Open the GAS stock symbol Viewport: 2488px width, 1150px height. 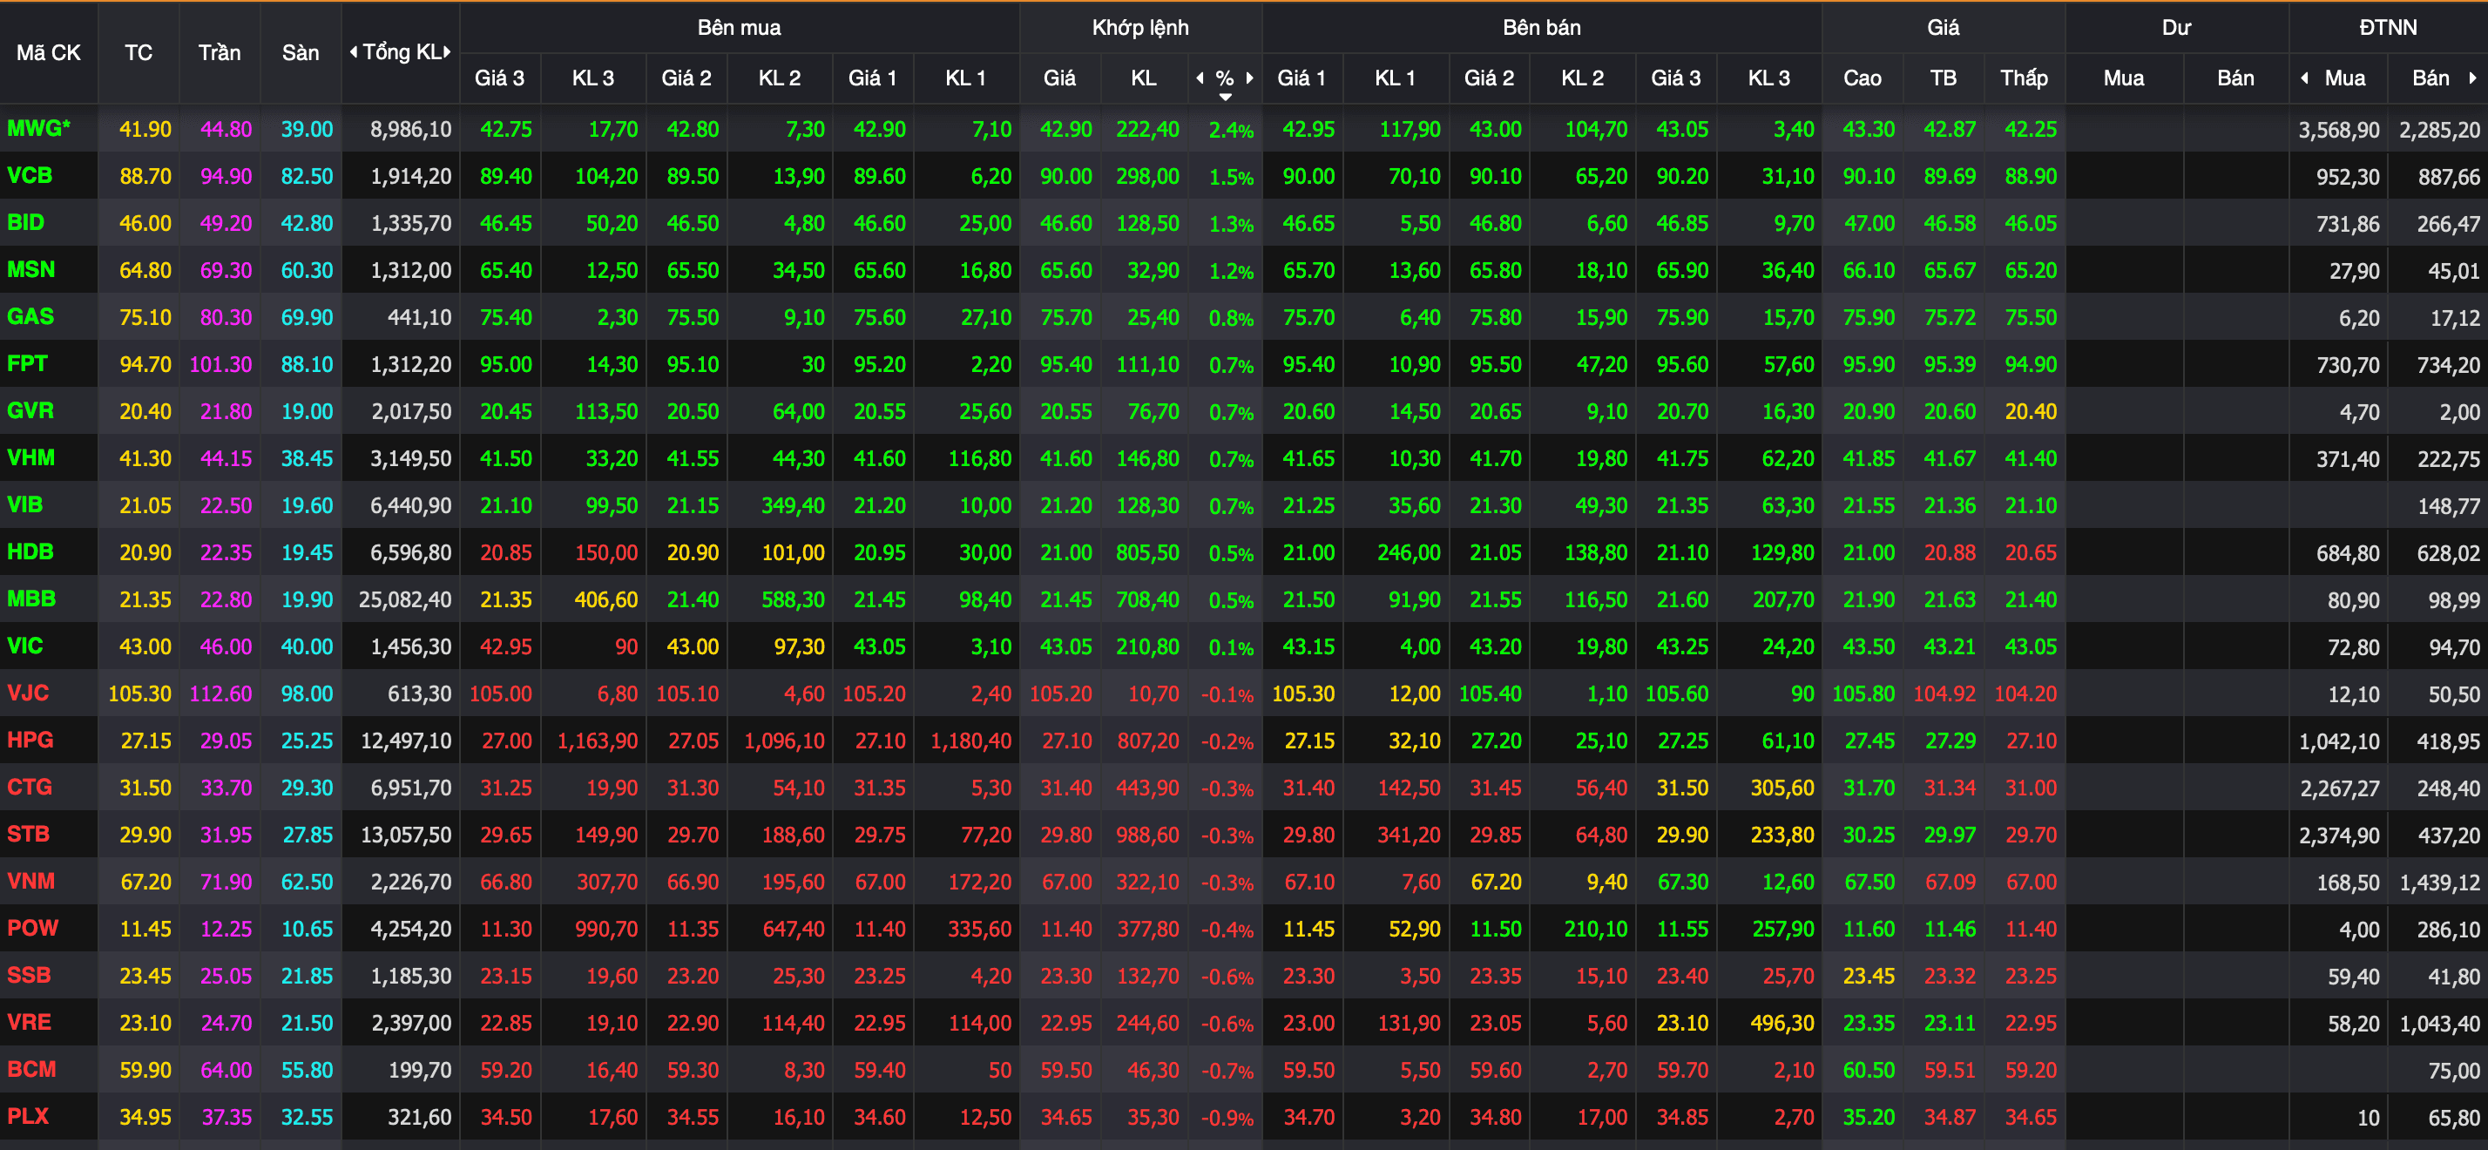(x=30, y=317)
